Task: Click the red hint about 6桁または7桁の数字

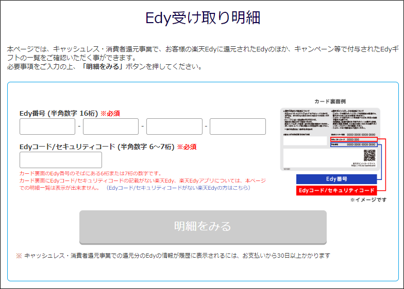Action: point(91,174)
